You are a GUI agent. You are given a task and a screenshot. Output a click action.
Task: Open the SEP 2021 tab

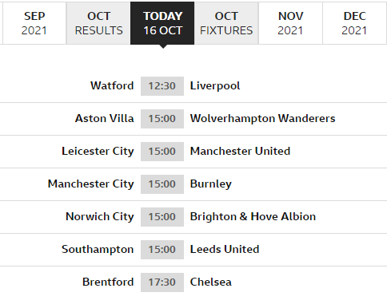pyautogui.click(x=34, y=23)
